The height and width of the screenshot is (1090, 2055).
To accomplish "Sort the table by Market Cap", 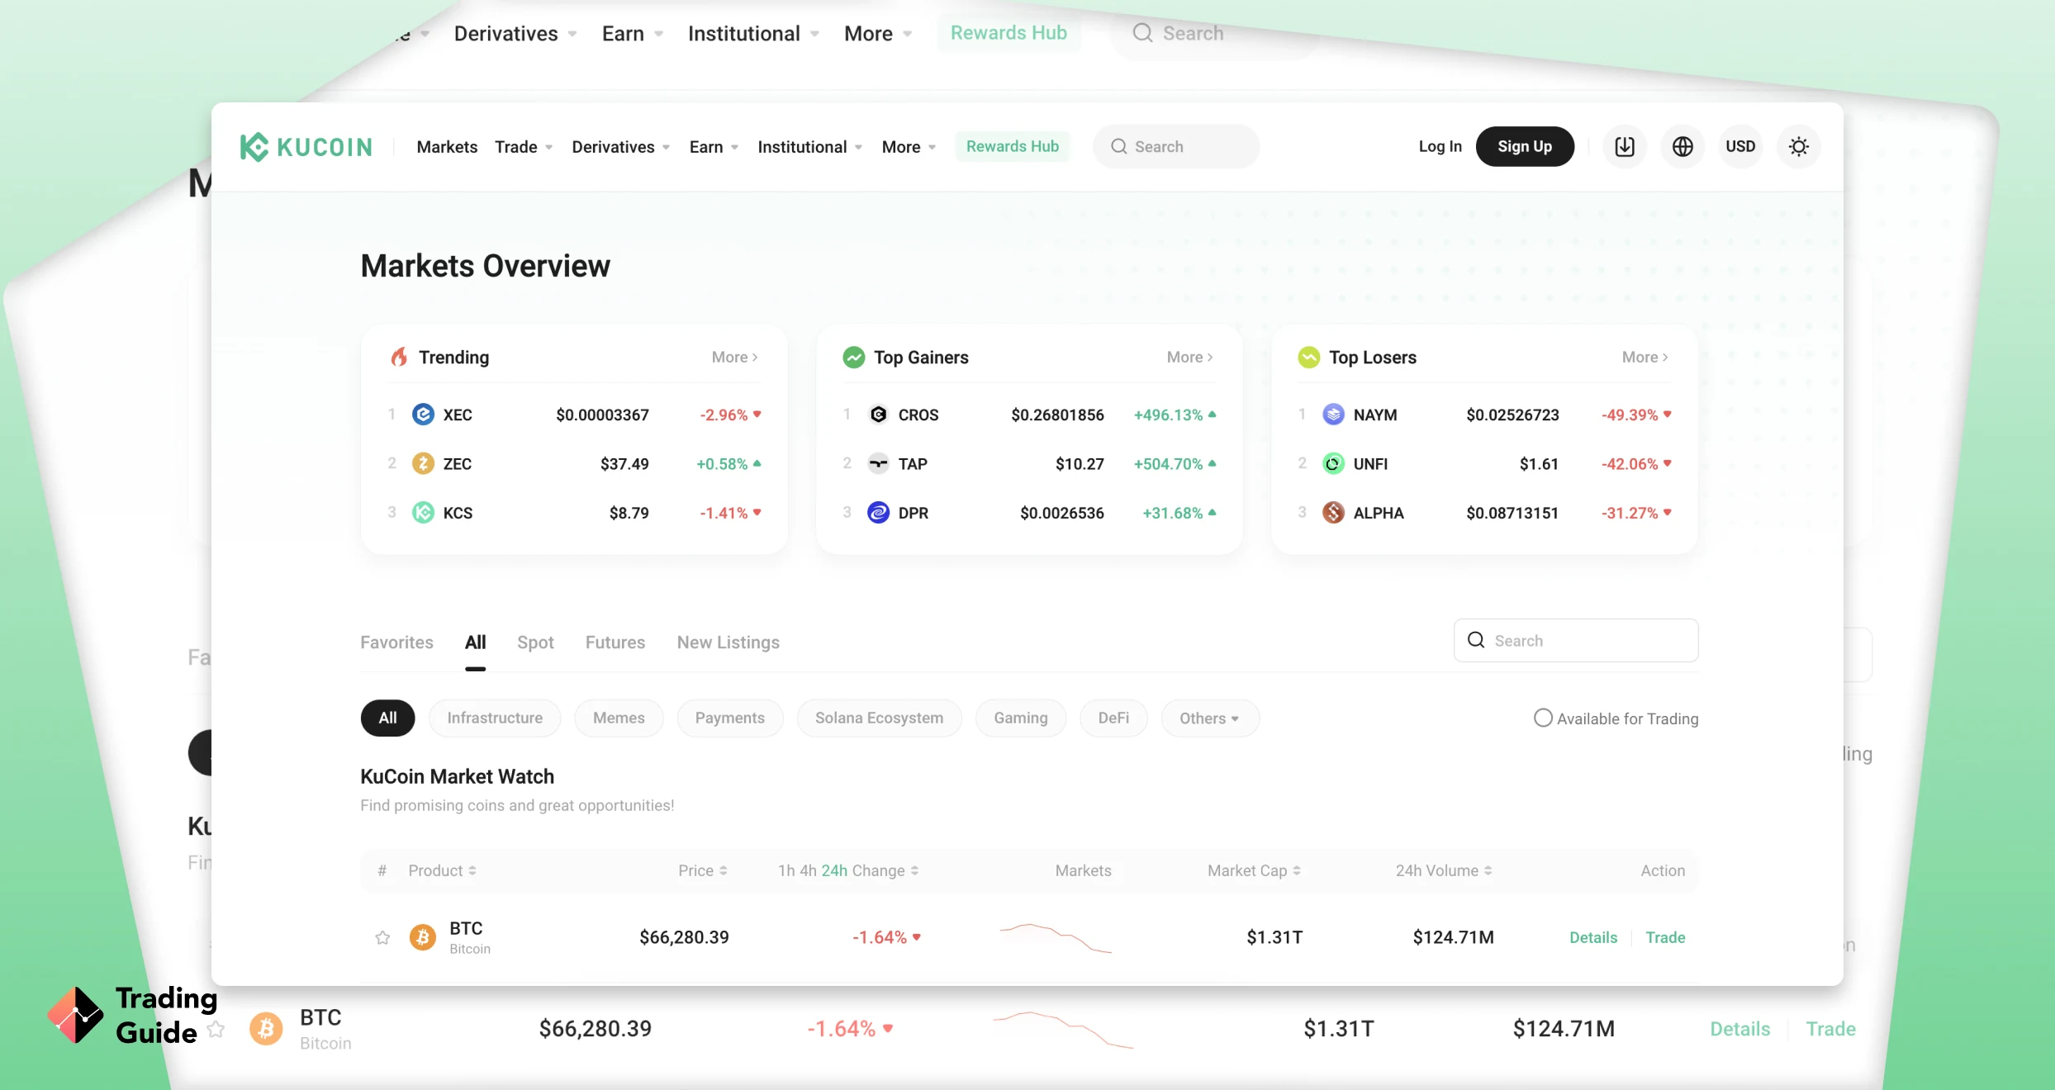I will (x=1254, y=870).
